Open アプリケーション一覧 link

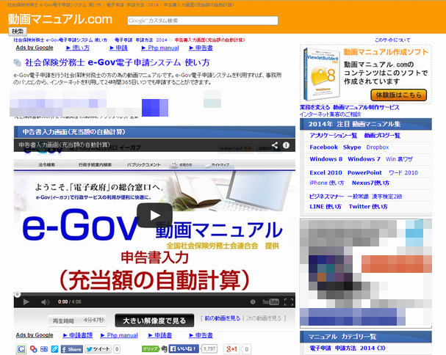click(x=333, y=136)
